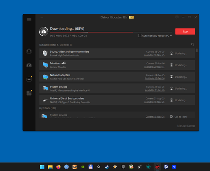Click the Up-to-date status text
This screenshot has width=210, height=171.
coord(181,117)
